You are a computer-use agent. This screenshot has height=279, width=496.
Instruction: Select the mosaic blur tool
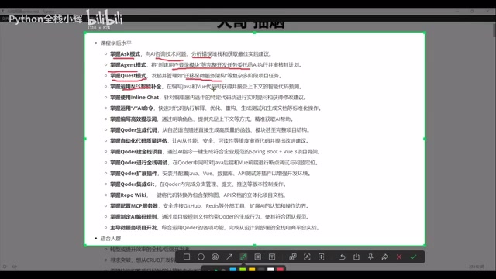258,257
